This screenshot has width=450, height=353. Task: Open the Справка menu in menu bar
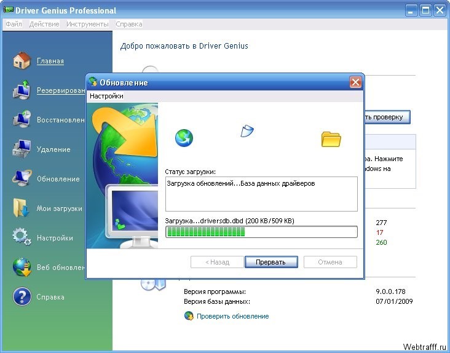(129, 24)
